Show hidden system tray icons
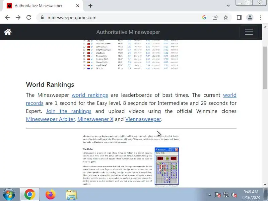Image resolution: width=268 pixels, height=201 pixels. click(210, 195)
